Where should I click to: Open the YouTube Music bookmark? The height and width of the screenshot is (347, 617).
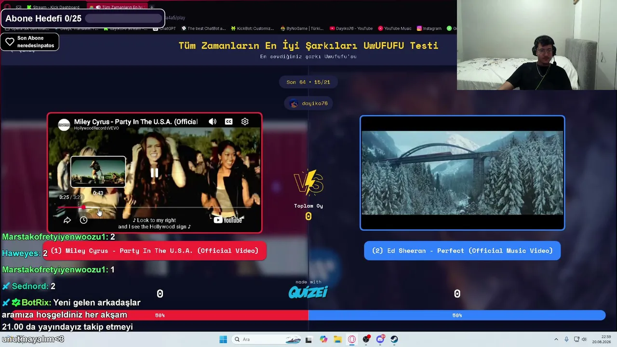tap(395, 28)
